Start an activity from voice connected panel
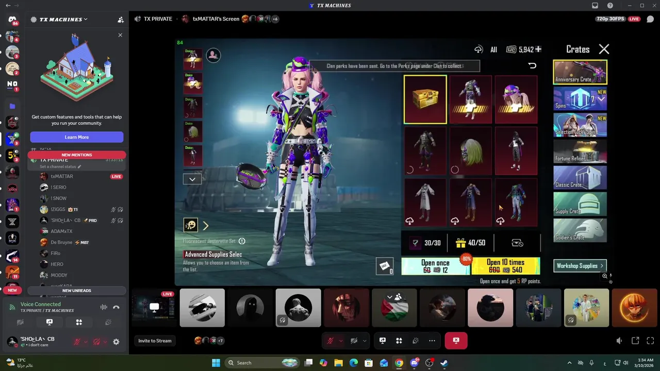Image resolution: width=660 pixels, height=371 pixels. click(79, 322)
